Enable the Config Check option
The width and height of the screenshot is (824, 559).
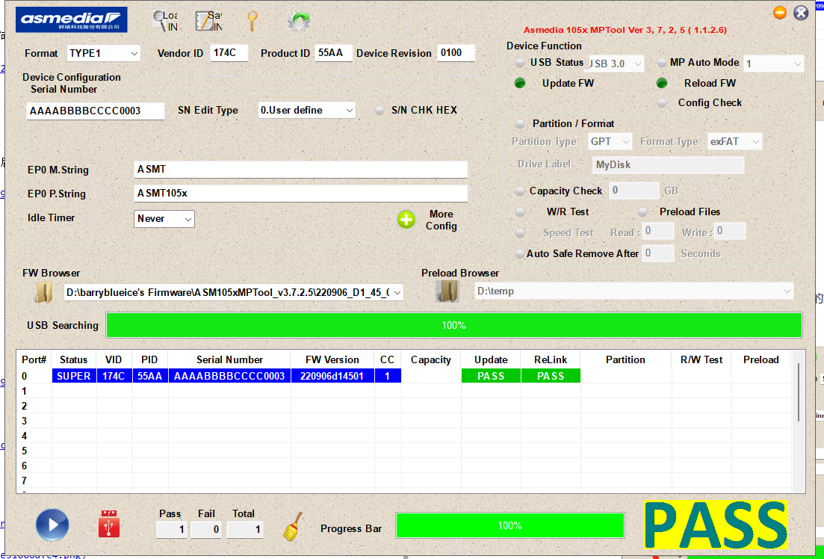coord(662,103)
